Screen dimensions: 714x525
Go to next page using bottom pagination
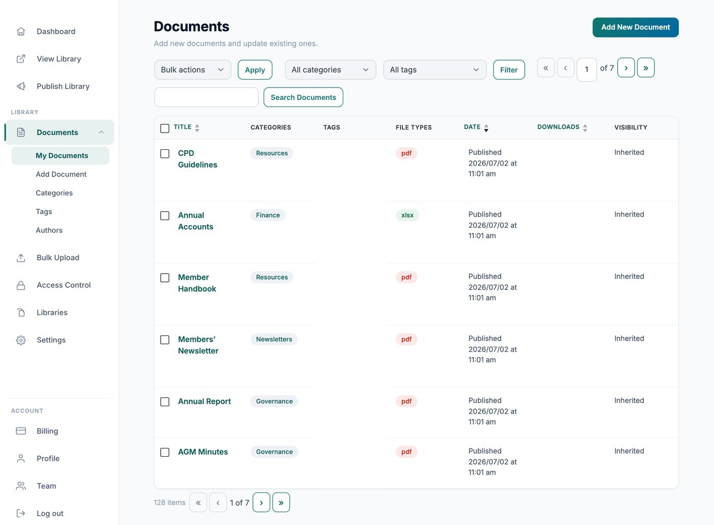click(x=262, y=503)
